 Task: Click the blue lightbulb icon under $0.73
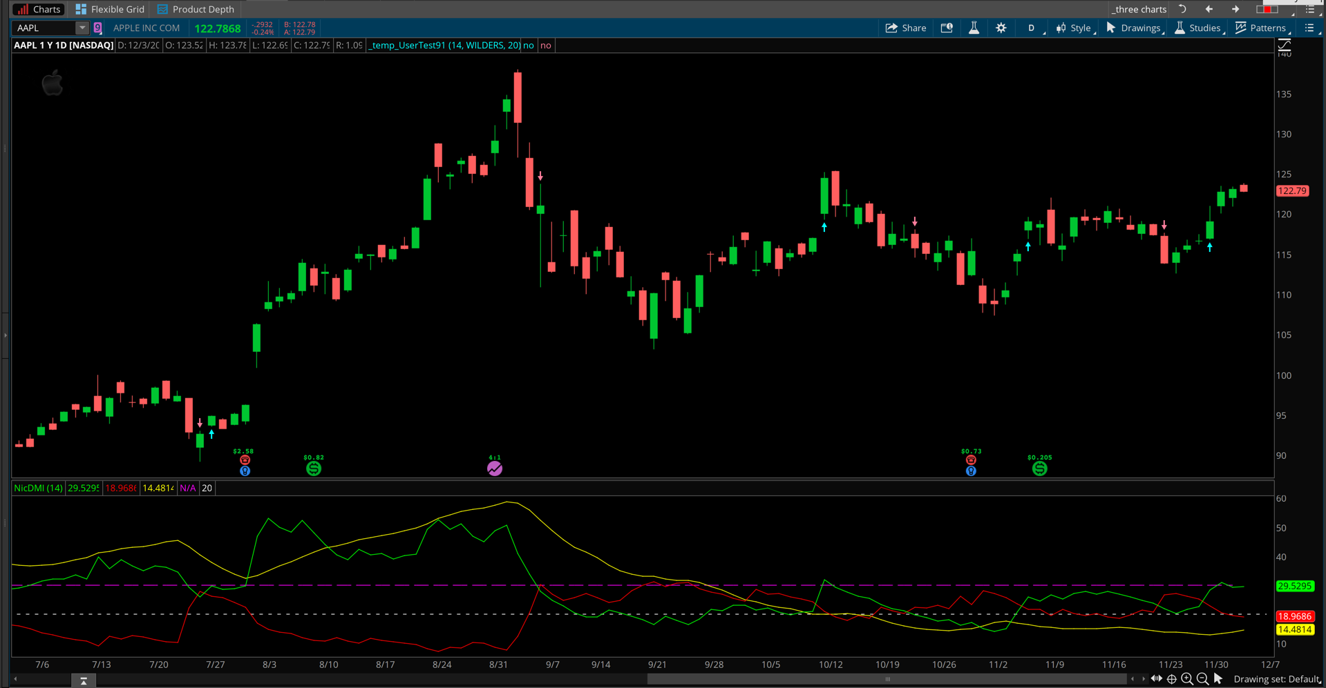pos(971,471)
